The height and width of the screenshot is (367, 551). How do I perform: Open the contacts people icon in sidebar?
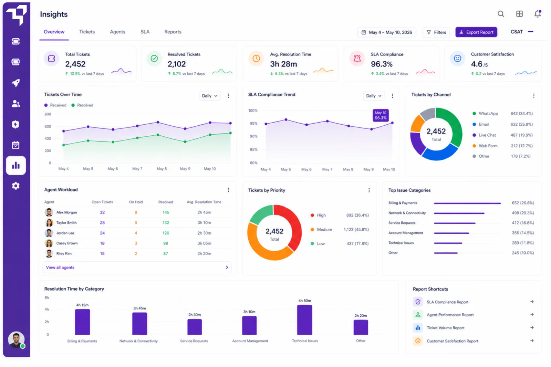[x=16, y=104]
